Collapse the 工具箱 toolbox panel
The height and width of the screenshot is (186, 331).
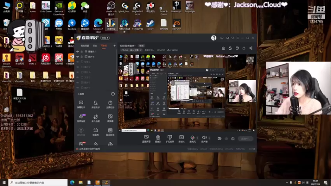click(113, 94)
